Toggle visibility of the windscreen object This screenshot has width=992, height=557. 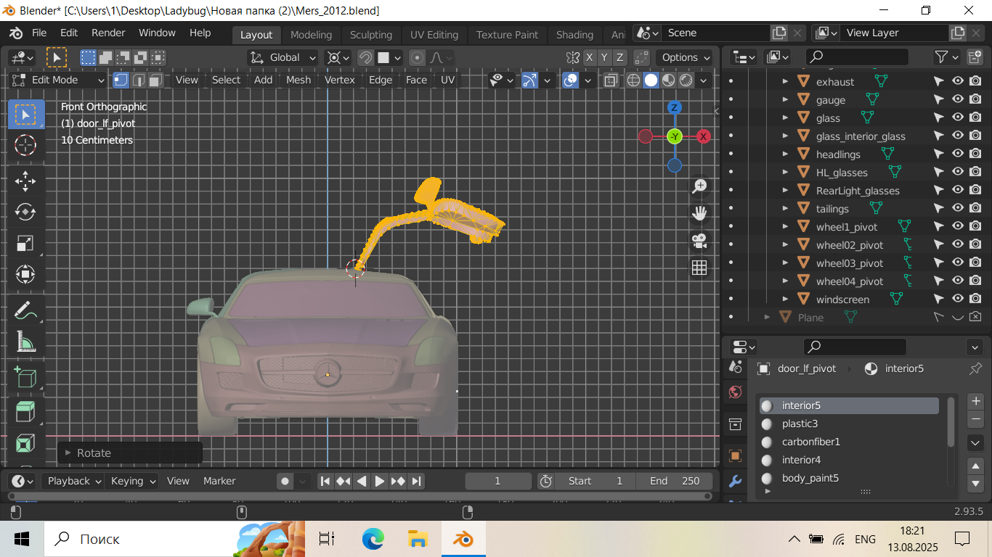tap(958, 299)
